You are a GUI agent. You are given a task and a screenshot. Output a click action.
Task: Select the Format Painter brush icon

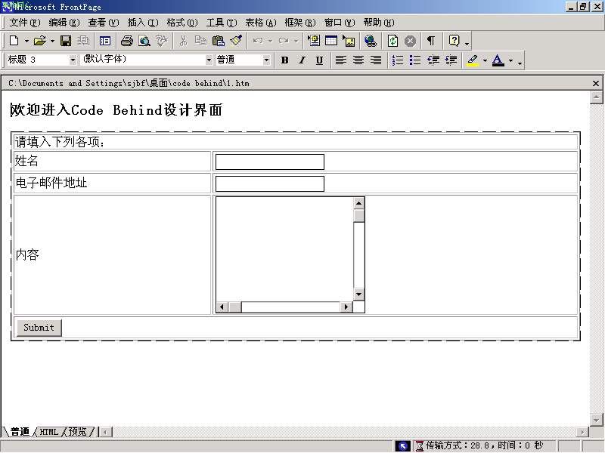point(236,41)
